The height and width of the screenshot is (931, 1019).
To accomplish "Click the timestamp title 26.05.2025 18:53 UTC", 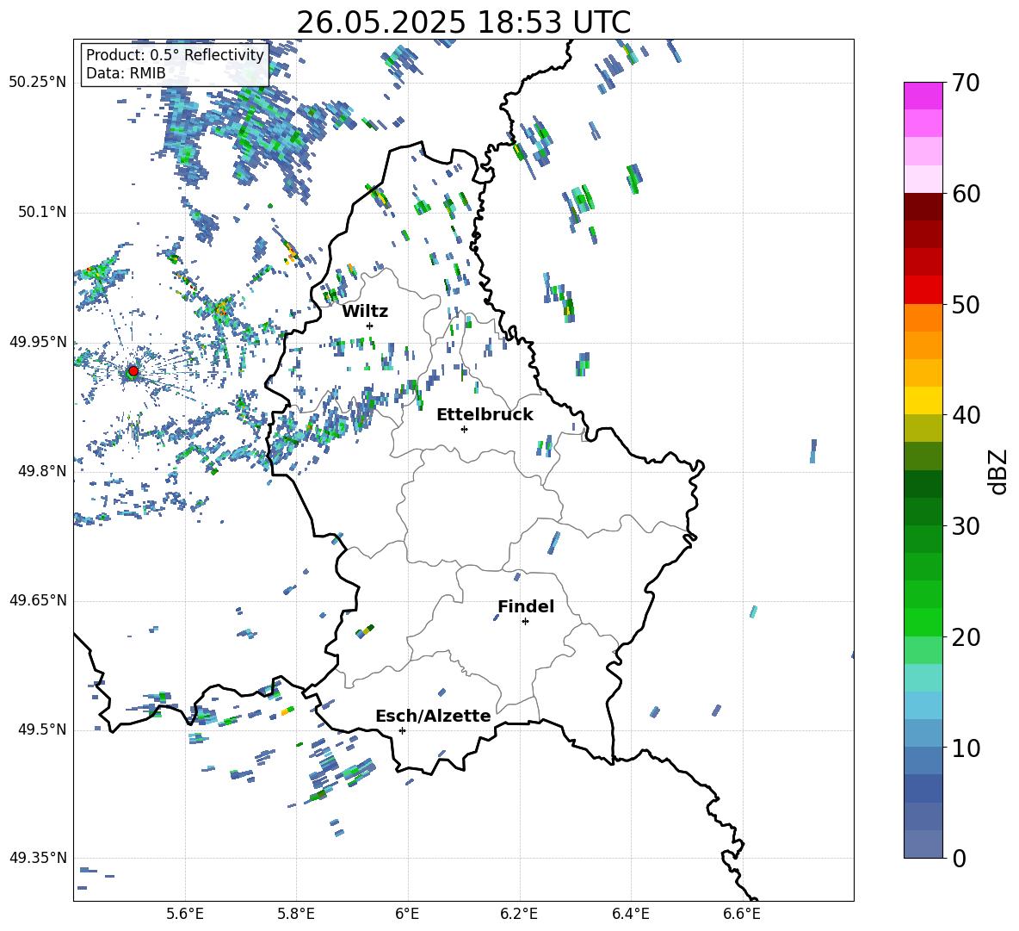I will coord(463,22).
